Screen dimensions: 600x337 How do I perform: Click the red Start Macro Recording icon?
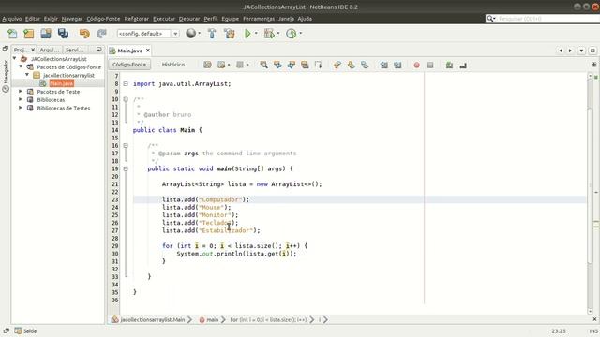click(416, 66)
